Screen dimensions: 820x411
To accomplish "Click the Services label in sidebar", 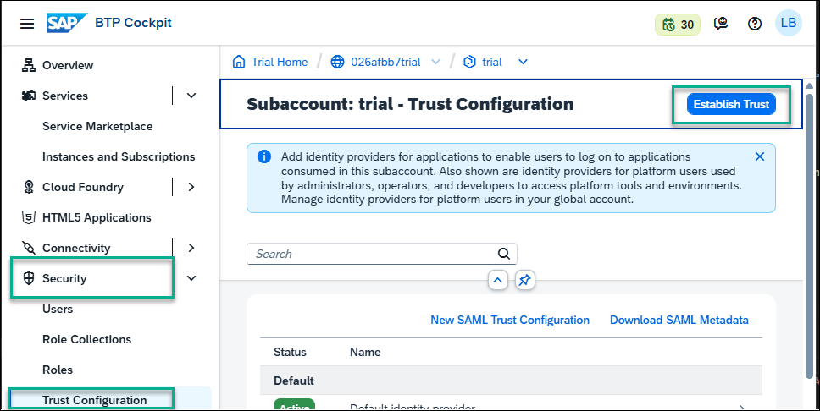I will tap(65, 96).
